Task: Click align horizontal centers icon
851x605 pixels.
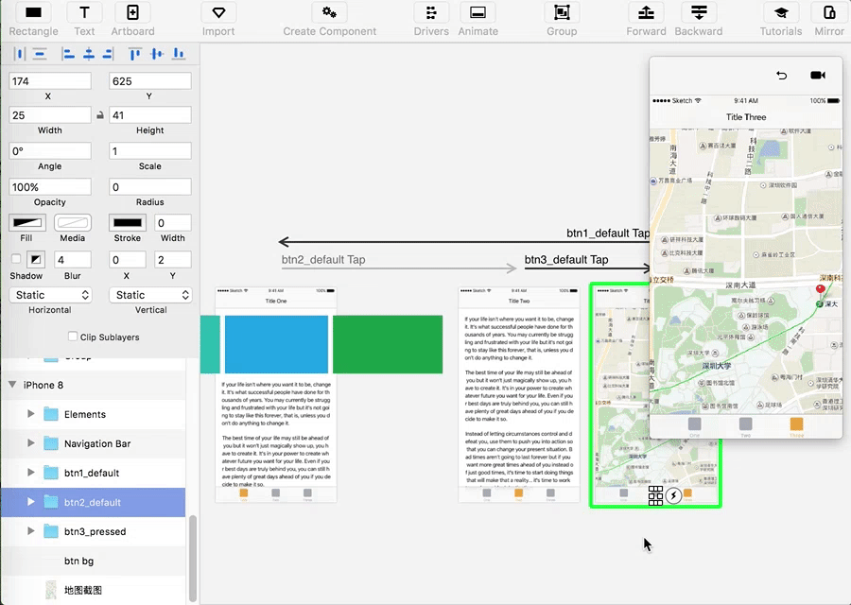Action: click(89, 54)
